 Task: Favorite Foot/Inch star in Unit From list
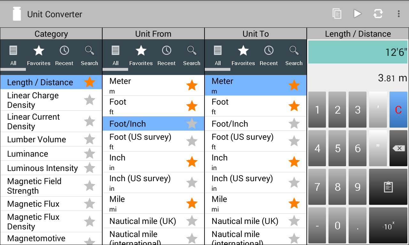pyautogui.click(x=192, y=123)
